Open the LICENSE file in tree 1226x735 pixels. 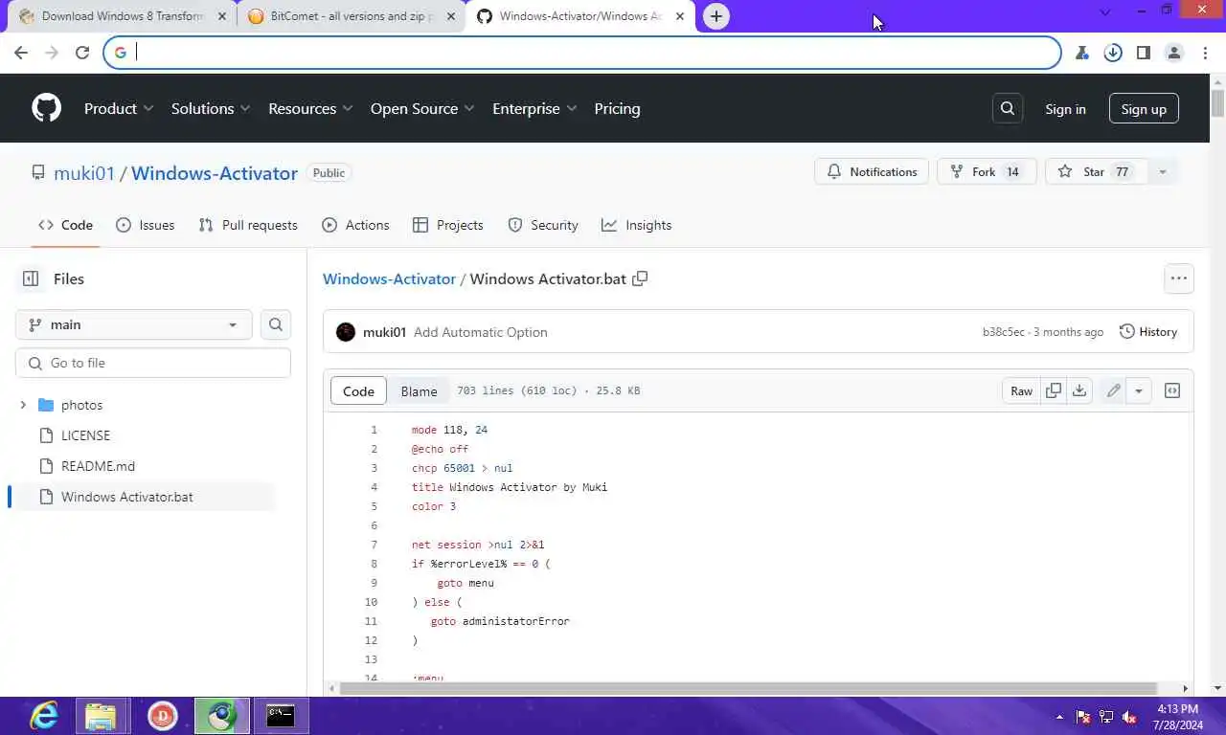(85, 435)
